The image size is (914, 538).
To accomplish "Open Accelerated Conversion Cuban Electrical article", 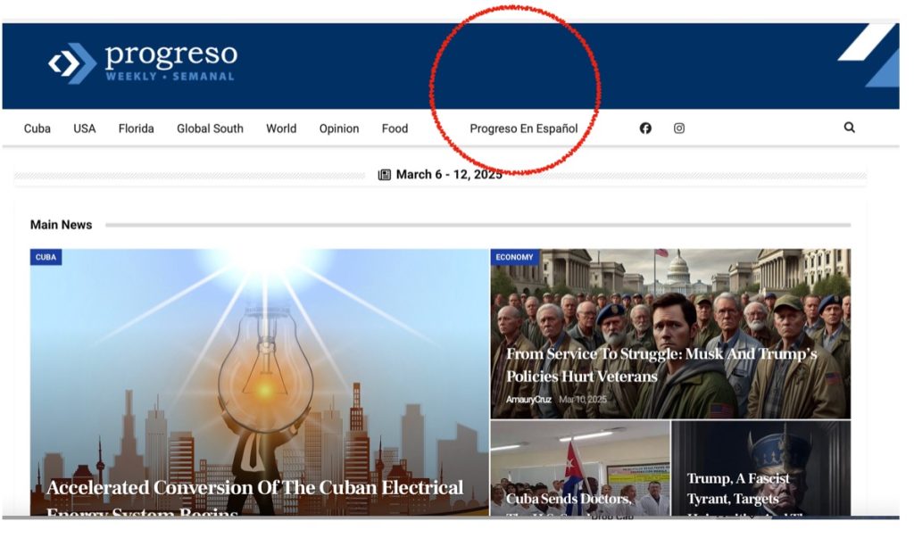I will pyautogui.click(x=254, y=489).
